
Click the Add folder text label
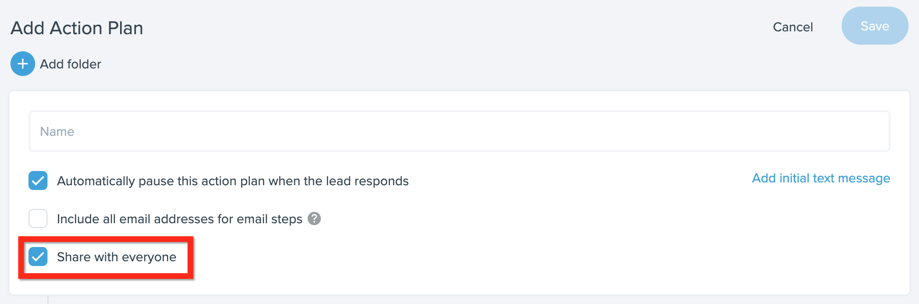click(x=70, y=64)
